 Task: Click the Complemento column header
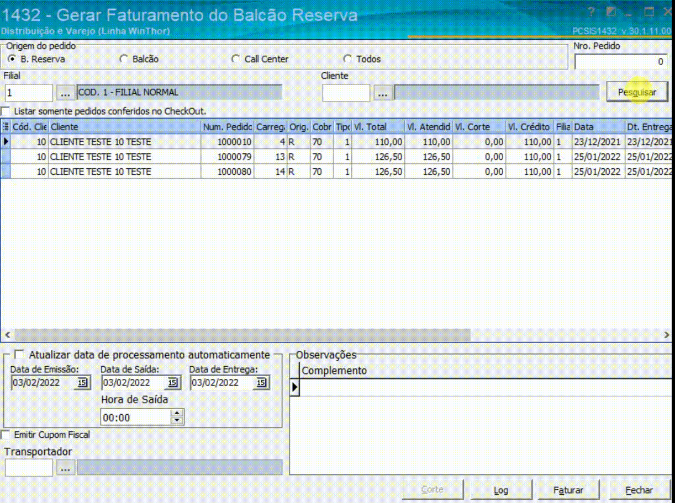486,371
